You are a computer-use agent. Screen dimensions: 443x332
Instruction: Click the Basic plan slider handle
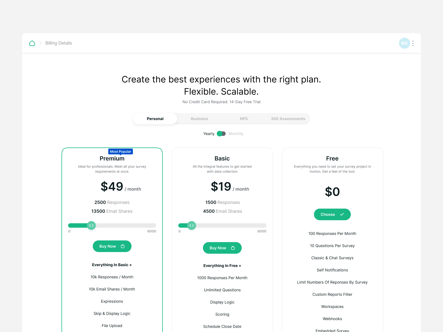191,225
